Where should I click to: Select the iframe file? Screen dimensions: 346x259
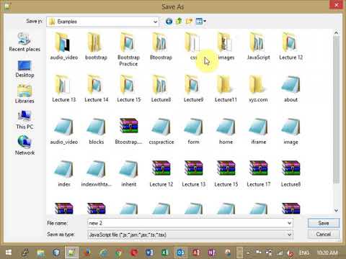click(258, 131)
